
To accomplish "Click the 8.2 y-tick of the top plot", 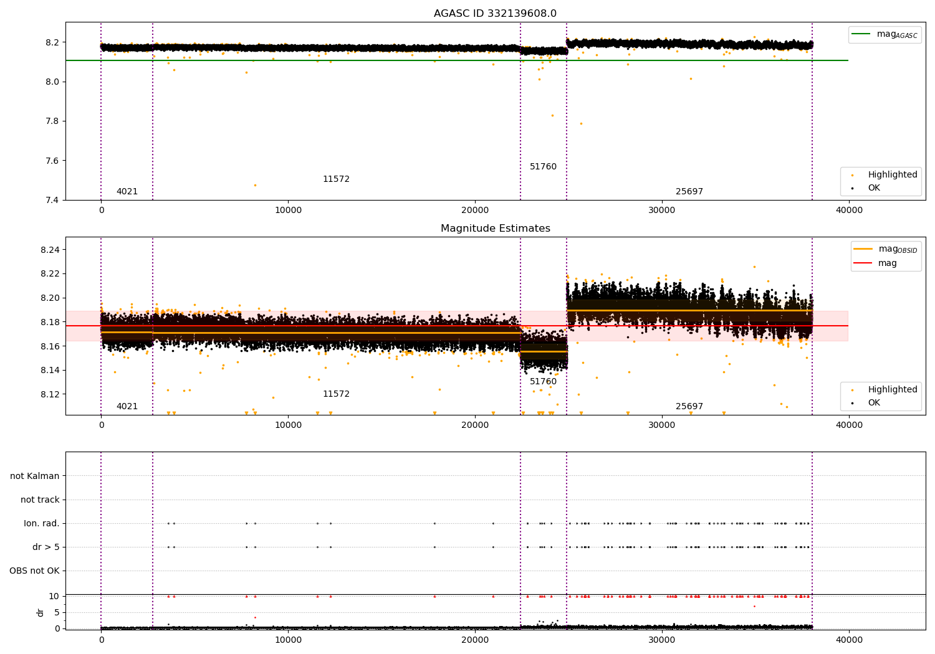I will 52,42.
